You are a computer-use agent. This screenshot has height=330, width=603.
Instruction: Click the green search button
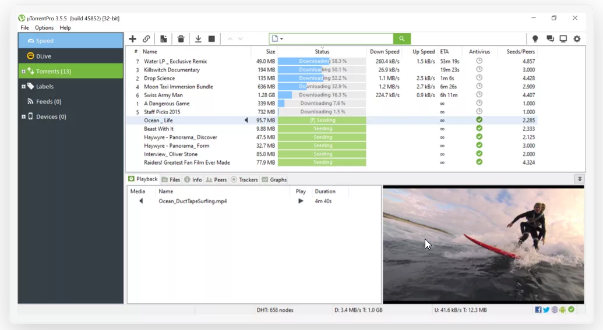pyautogui.click(x=401, y=39)
